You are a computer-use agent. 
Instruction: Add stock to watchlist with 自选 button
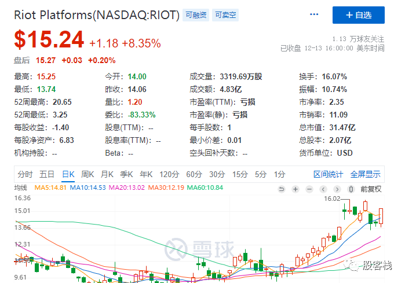pyautogui.click(x=359, y=15)
